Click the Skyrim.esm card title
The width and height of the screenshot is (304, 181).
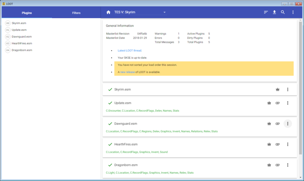[122, 89]
